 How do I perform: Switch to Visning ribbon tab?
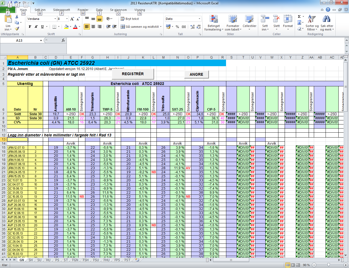click(x=140, y=10)
